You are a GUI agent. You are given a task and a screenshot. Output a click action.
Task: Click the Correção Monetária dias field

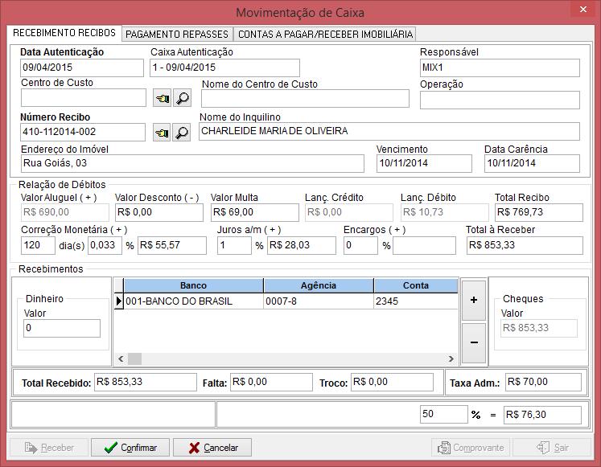click(37, 245)
